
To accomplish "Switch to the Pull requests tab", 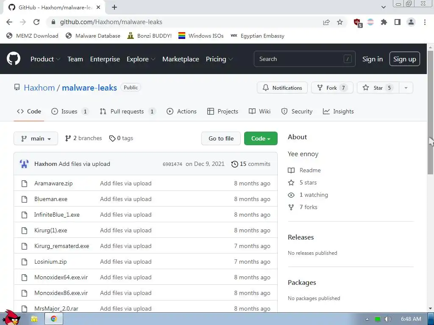I will [128, 112].
